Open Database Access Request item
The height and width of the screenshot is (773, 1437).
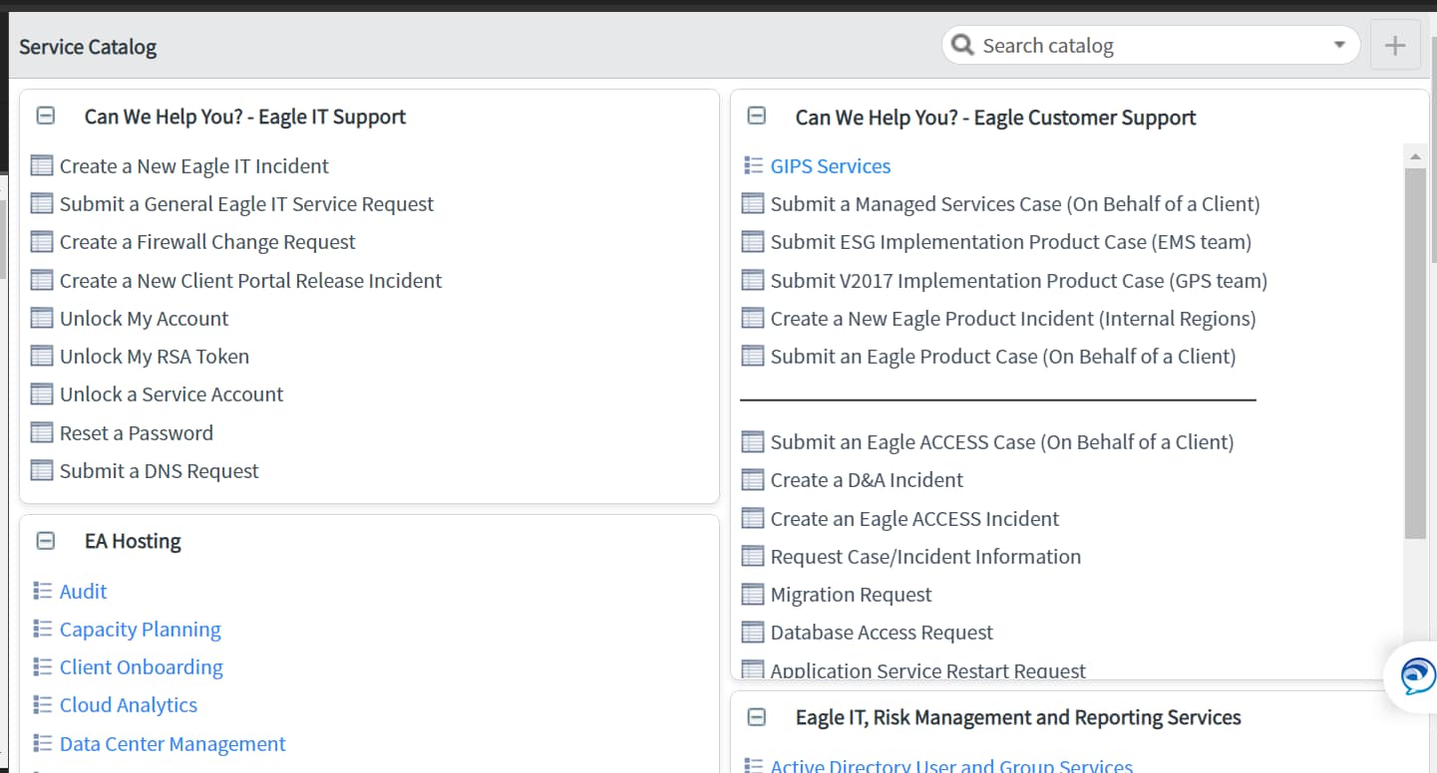point(882,632)
